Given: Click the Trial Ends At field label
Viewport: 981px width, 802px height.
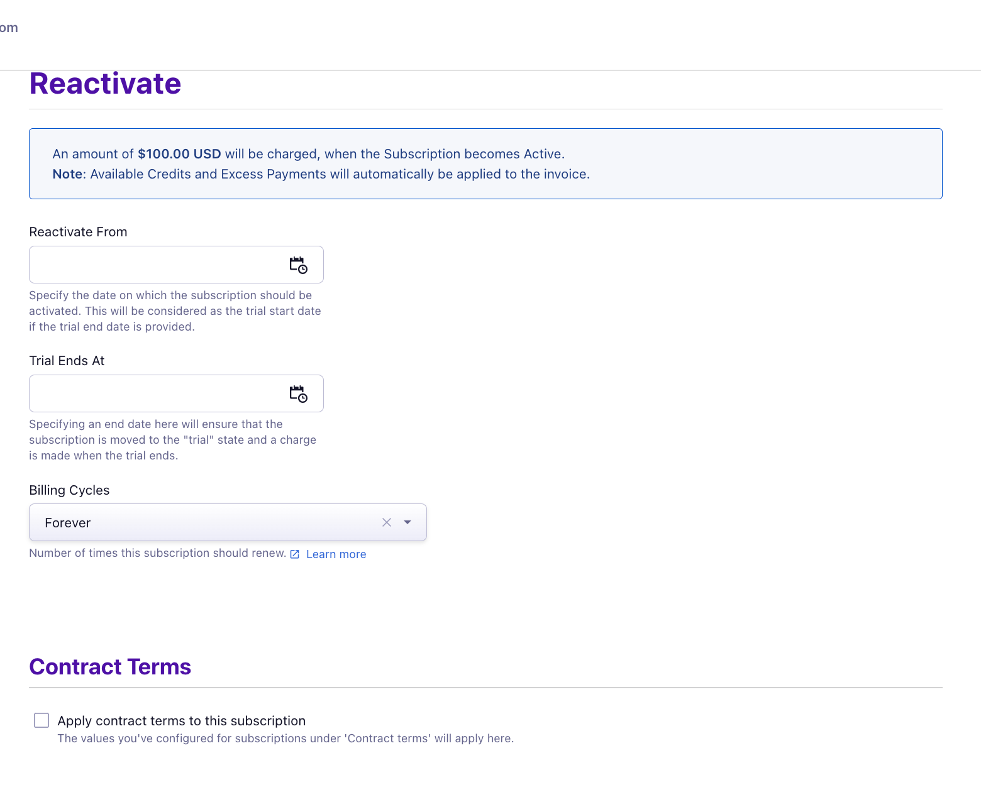Looking at the screenshot, I should [x=67, y=361].
